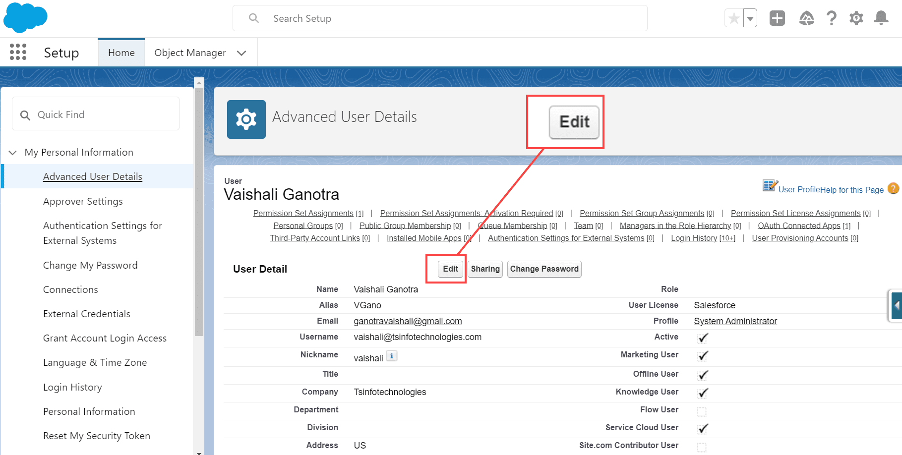
Task: Collapse My Personal Information section
Action: [x=13, y=152]
